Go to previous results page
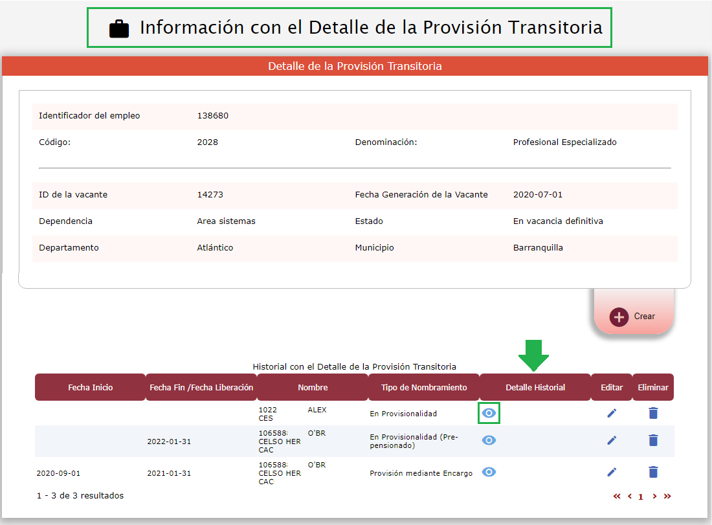The height and width of the screenshot is (525, 712). click(x=630, y=497)
